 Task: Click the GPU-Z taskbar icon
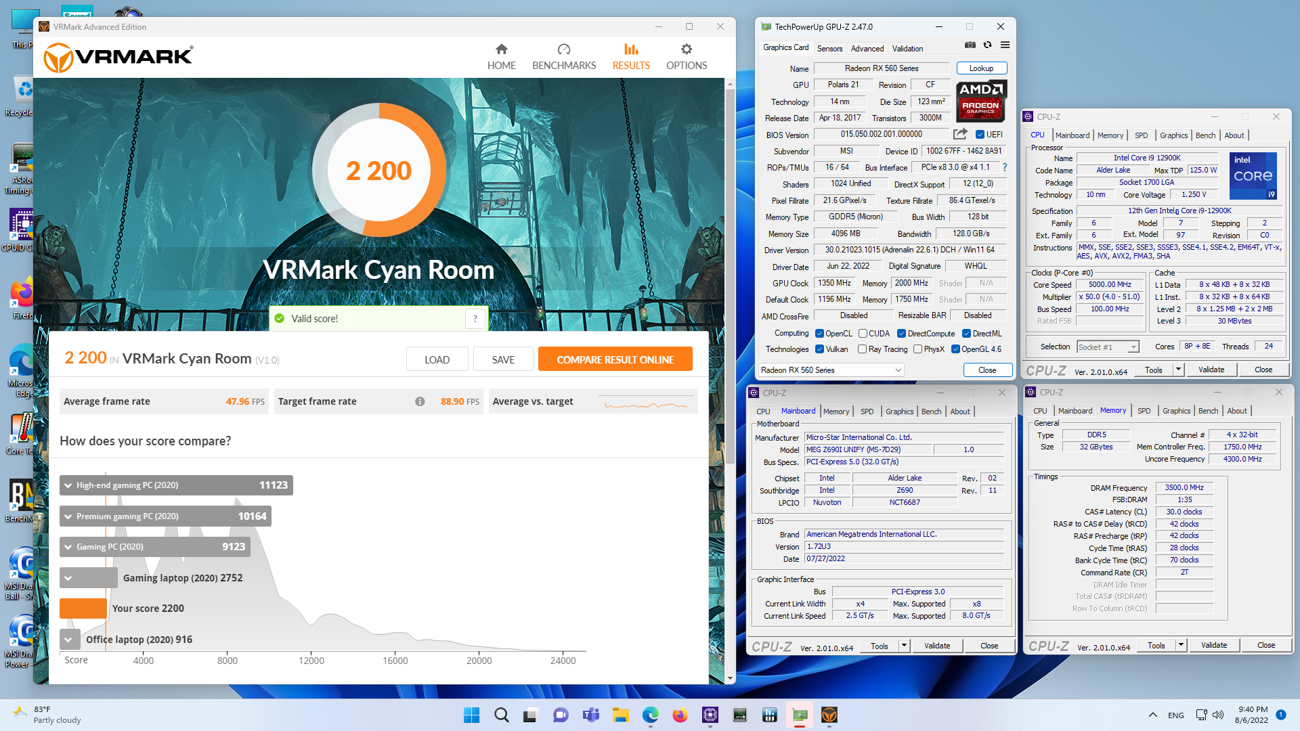click(x=800, y=715)
